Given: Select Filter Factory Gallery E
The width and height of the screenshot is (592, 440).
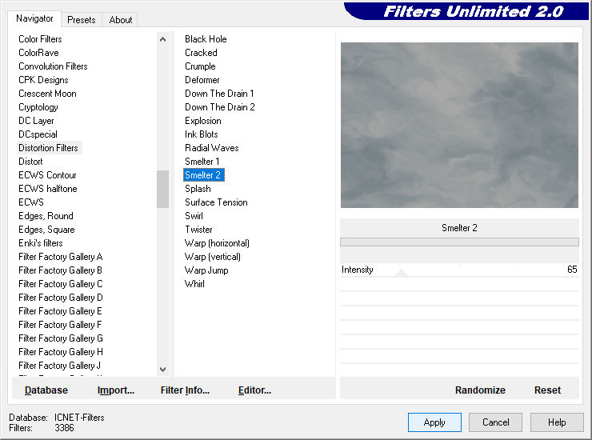Looking at the screenshot, I should click(x=60, y=311).
